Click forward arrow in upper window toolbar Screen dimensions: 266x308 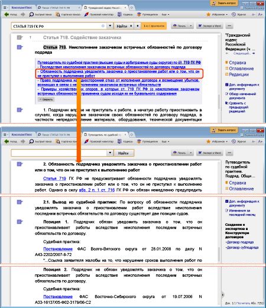click(x=23, y=14)
